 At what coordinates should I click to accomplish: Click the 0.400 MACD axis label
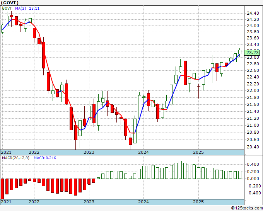(x=253, y=164)
